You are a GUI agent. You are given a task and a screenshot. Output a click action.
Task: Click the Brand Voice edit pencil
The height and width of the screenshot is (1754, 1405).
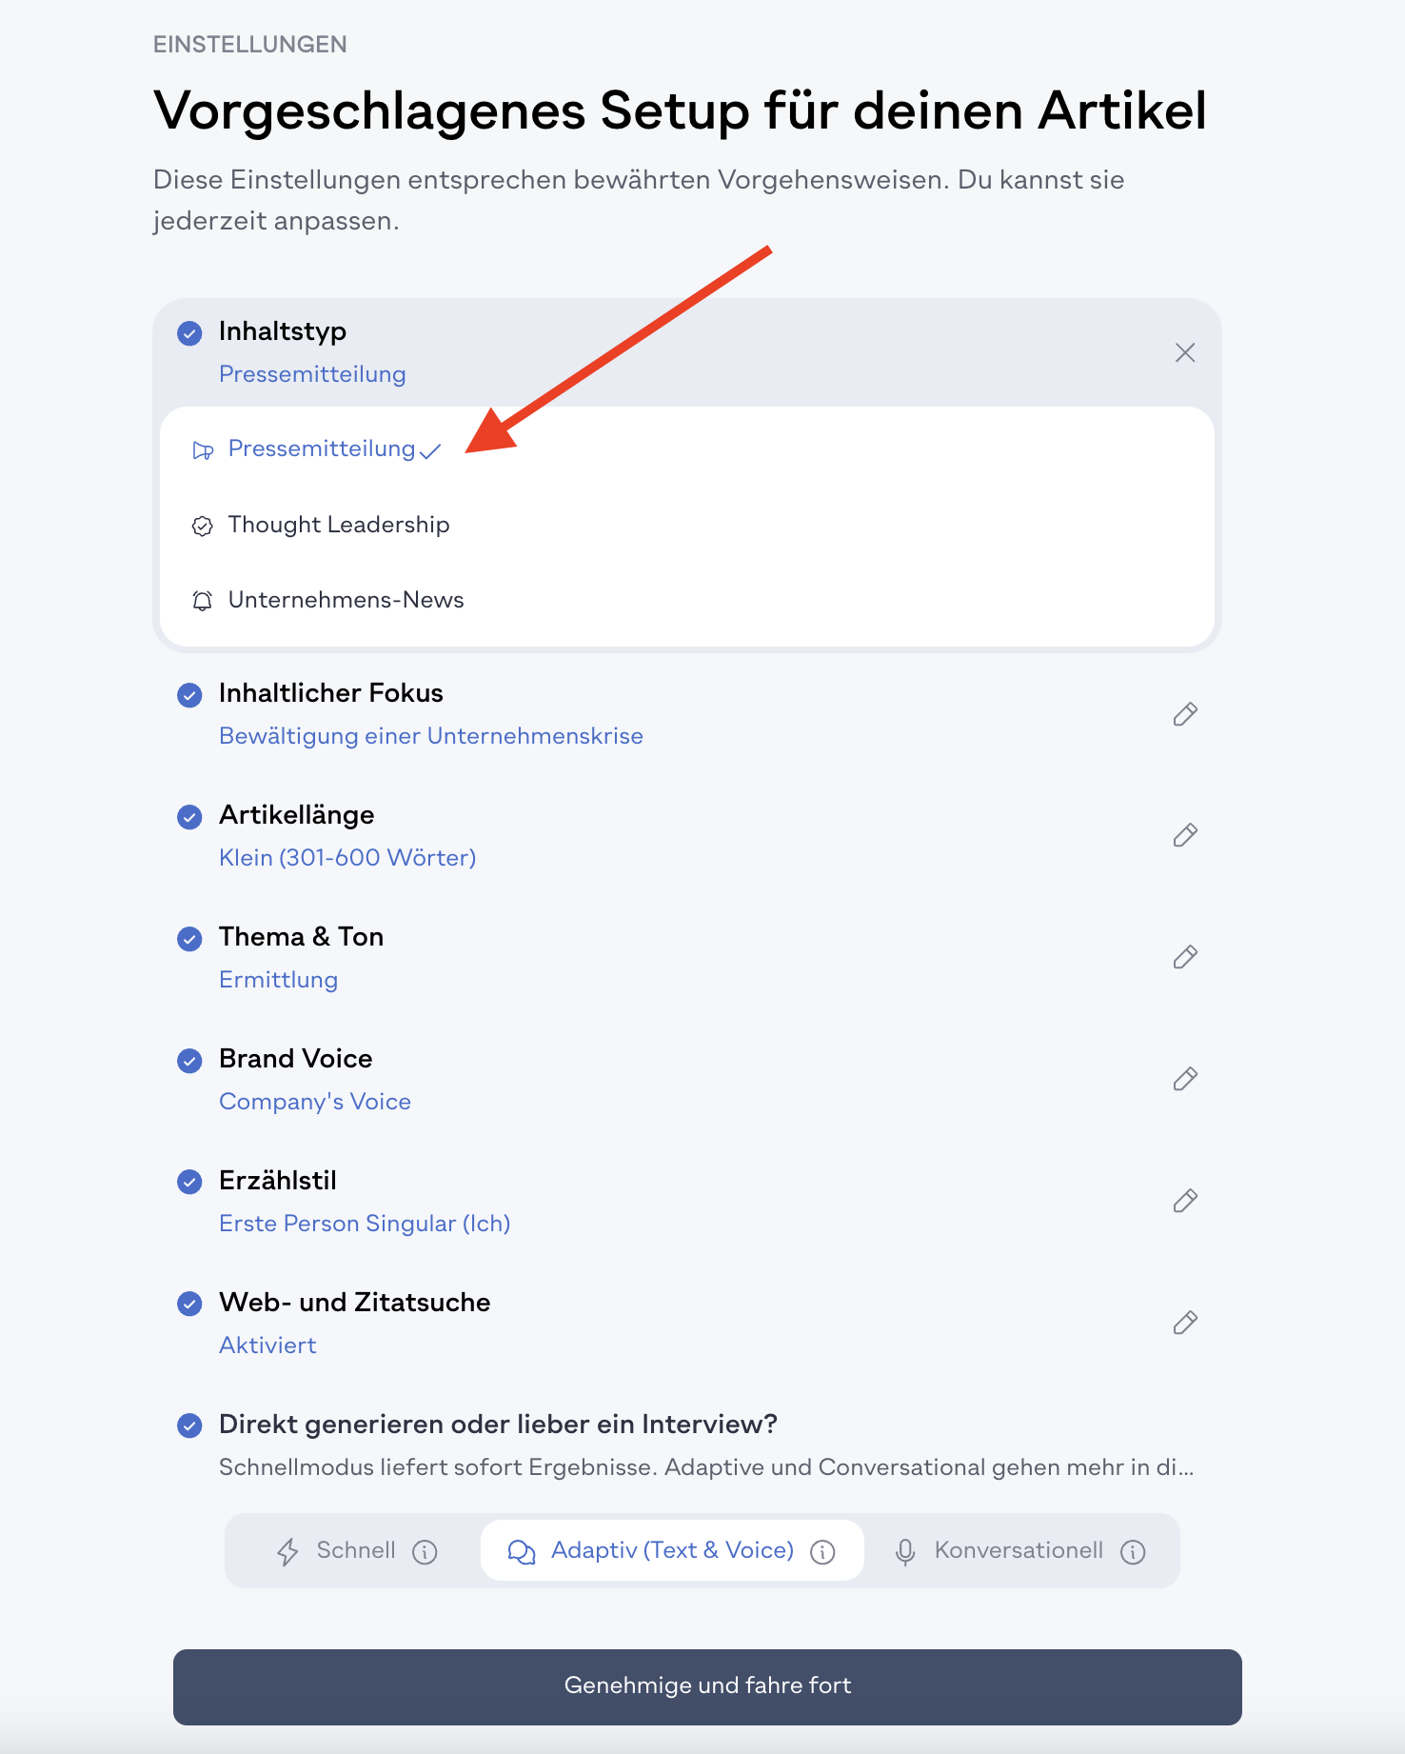[1185, 1080]
